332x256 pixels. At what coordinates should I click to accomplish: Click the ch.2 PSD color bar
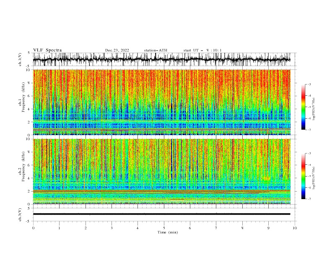[303, 176]
